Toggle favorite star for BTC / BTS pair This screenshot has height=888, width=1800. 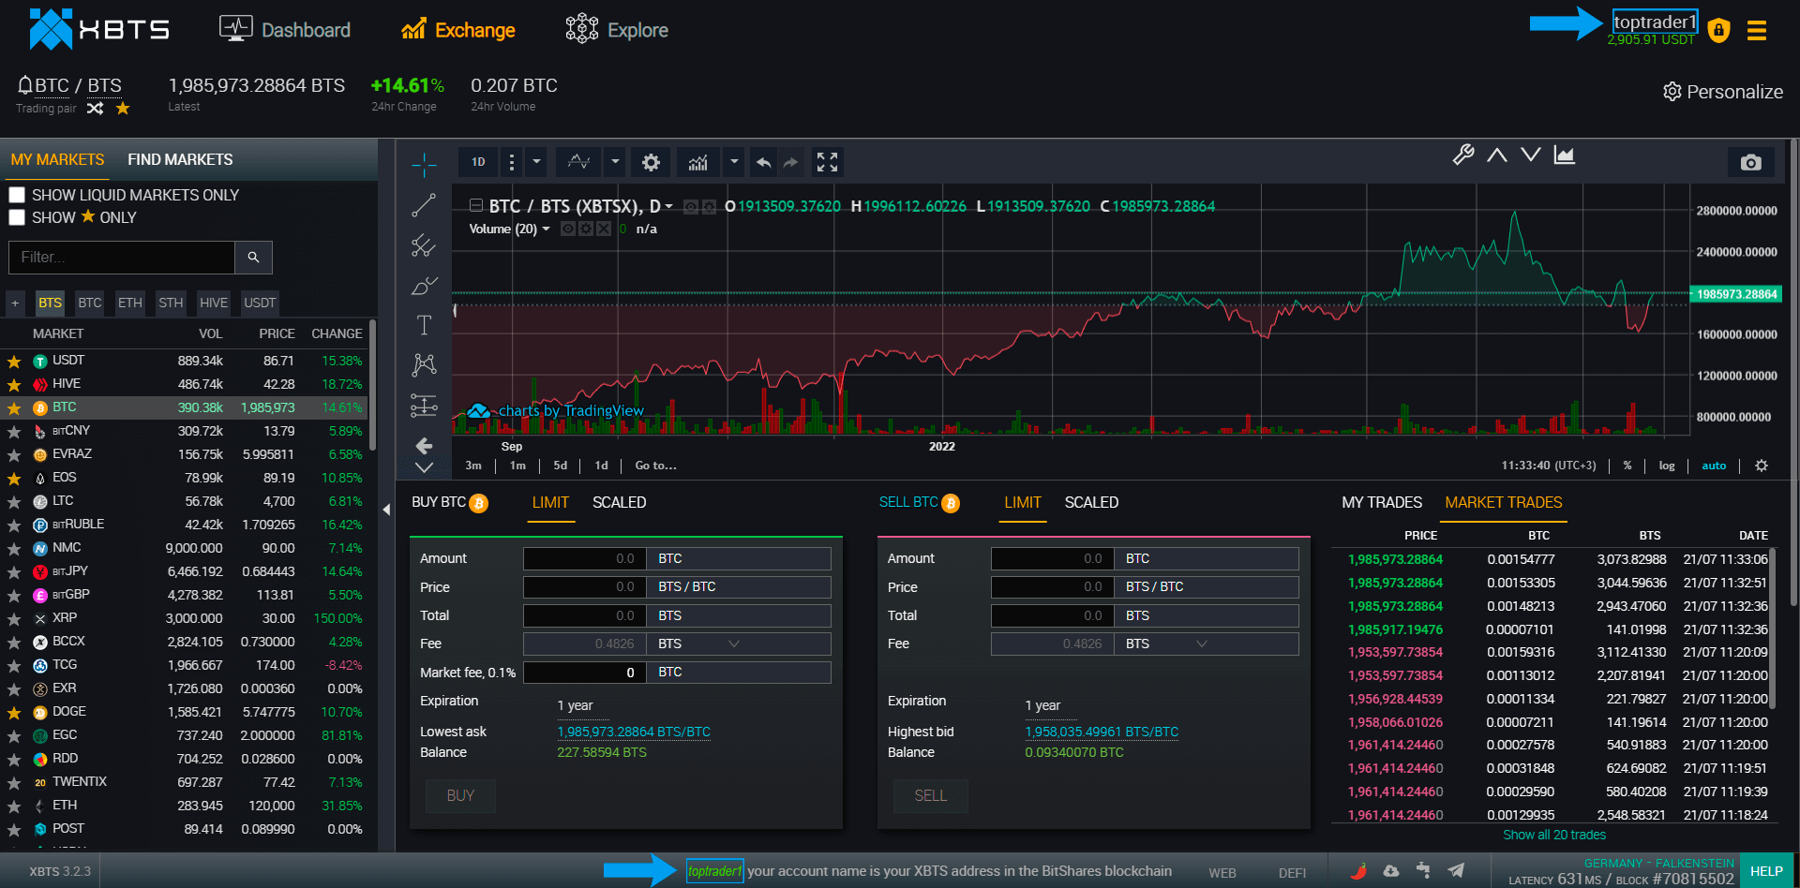(123, 109)
